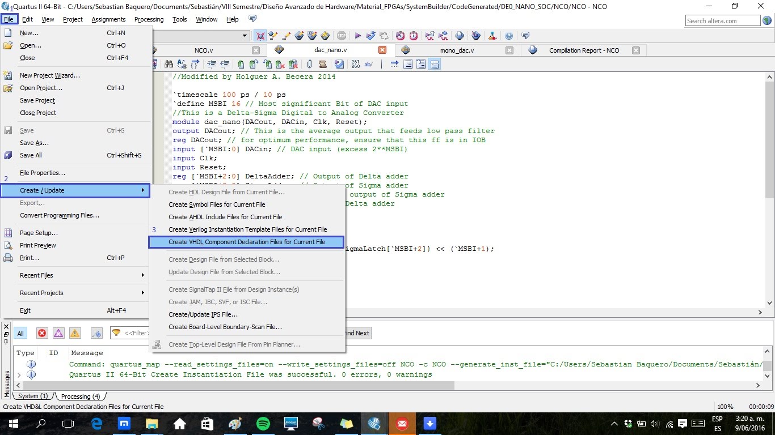The image size is (775, 435).
Task: Select the All messages filter button
Action: [20, 333]
